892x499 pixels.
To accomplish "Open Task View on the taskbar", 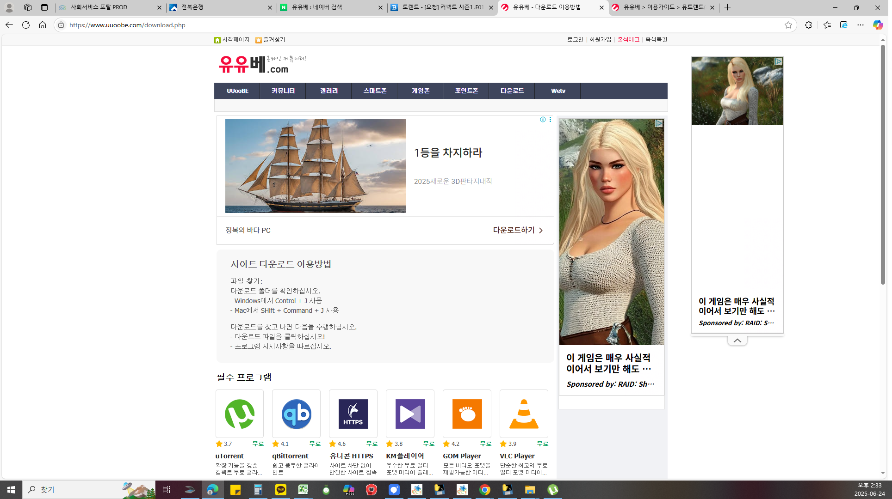I will [167, 490].
